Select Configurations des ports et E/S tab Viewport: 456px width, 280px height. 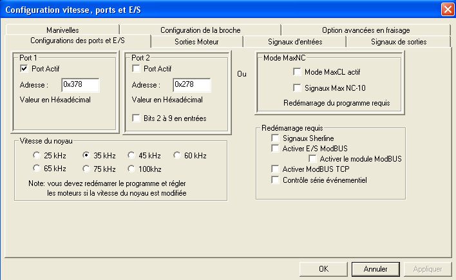click(x=78, y=41)
